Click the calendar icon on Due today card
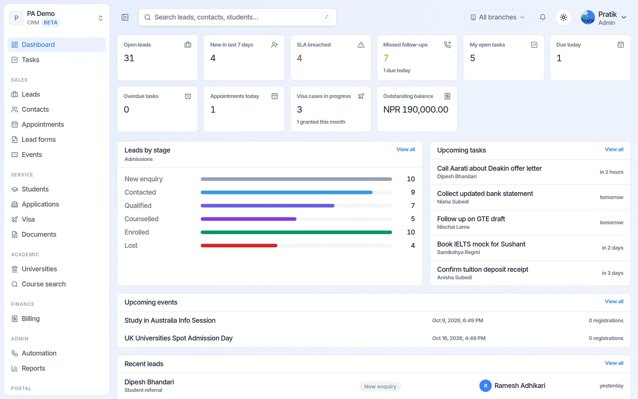Screen dimensions: 638x399 (620, 45)
